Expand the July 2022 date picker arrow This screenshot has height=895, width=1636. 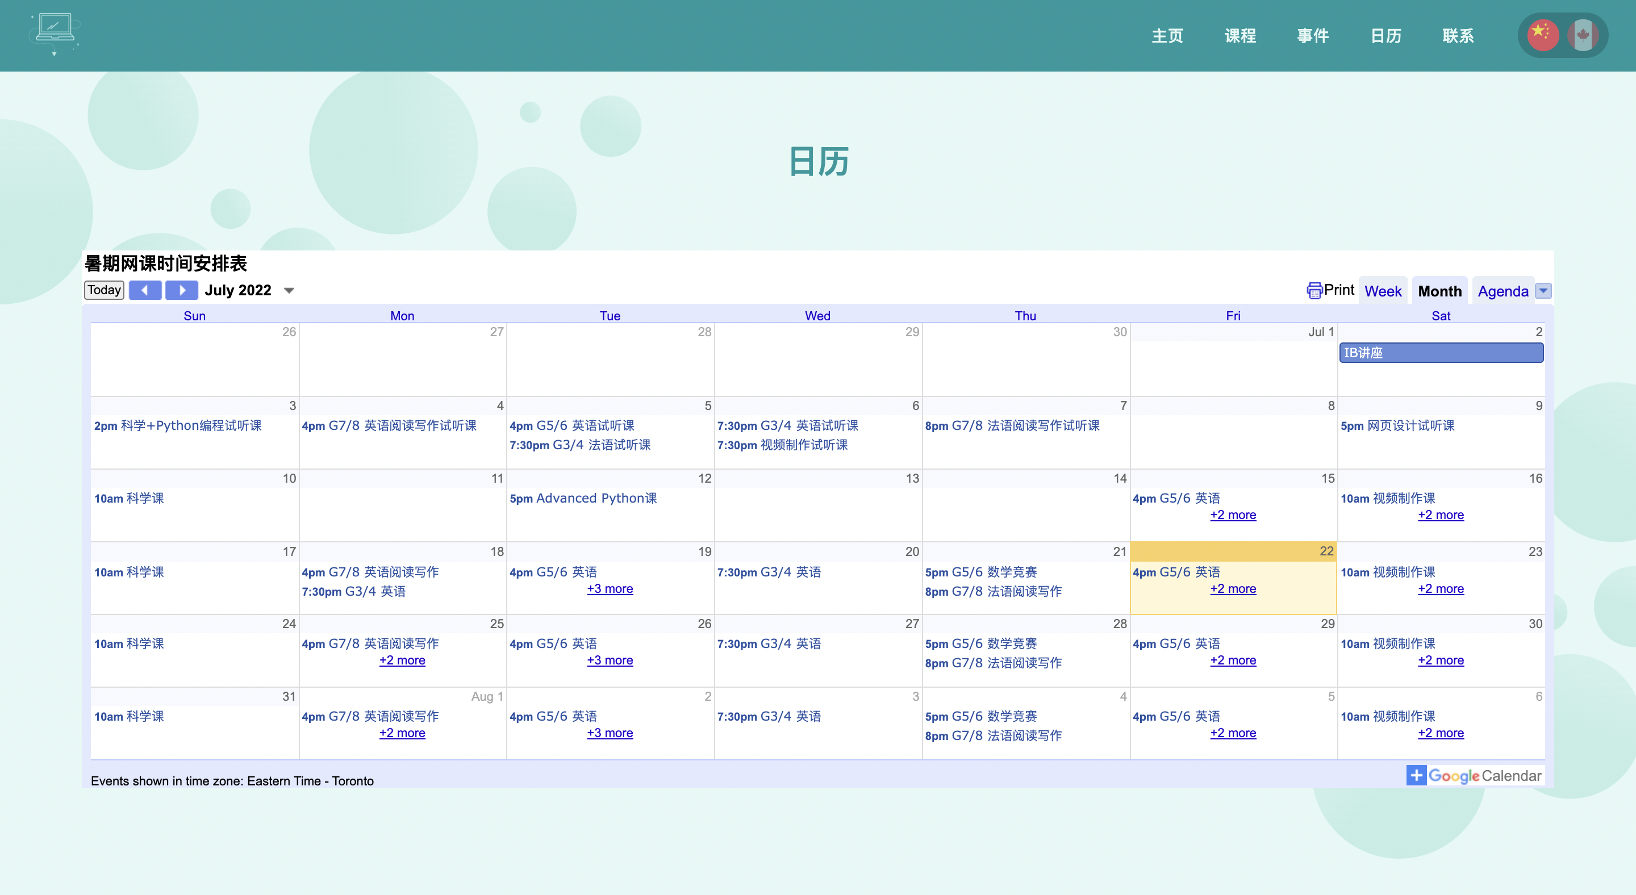289,291
